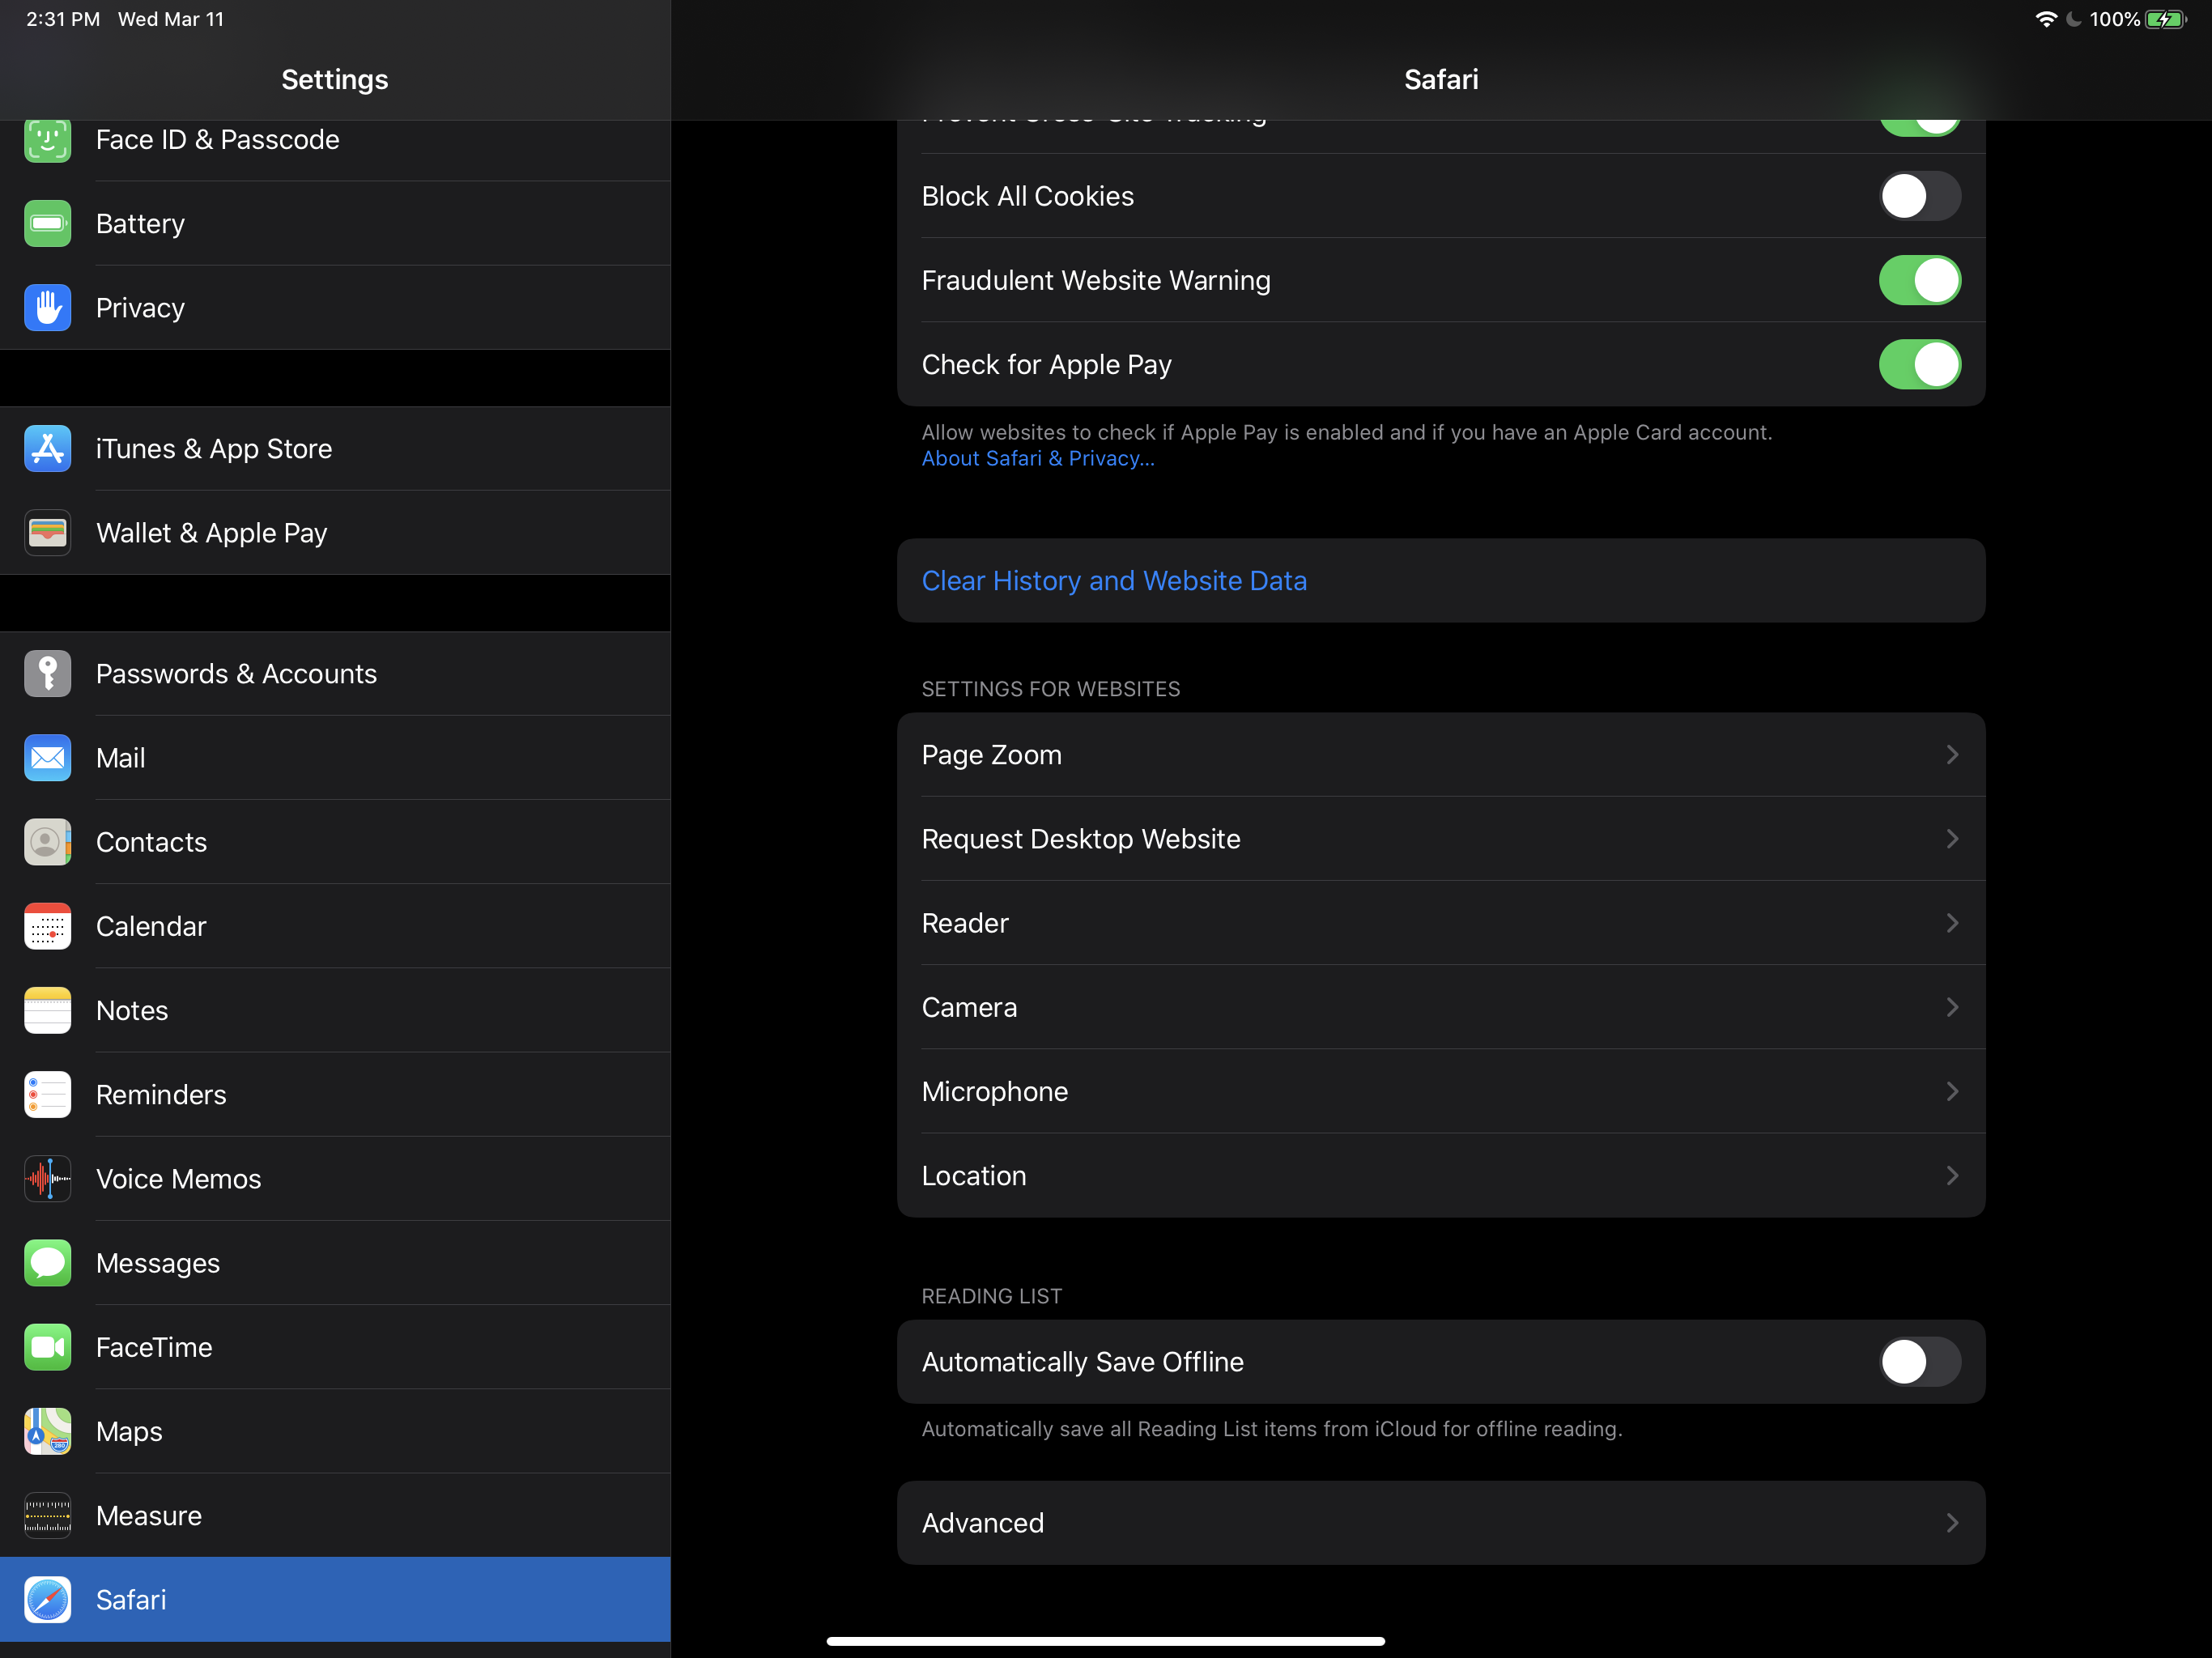Open Reader settings chevron
The image size is (2212, 1658).
click(x=1951, y=922)
